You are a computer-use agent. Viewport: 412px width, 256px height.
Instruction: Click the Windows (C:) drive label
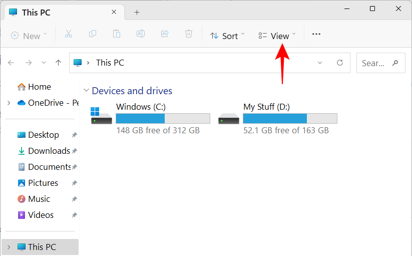[141, 107]
